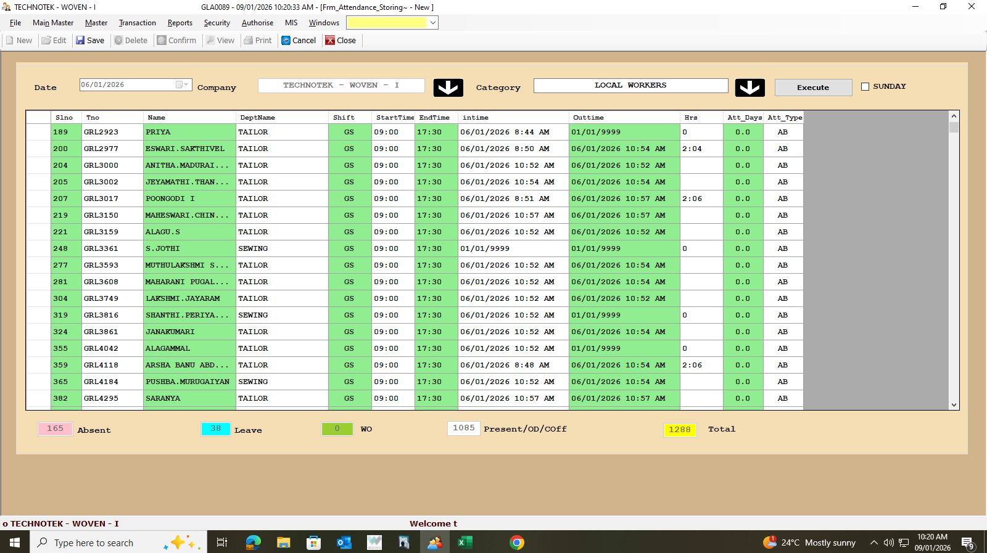Click the Print toolbar icon

point(249,41)
